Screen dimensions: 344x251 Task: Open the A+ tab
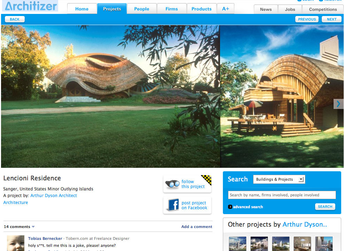pyautogui.click(x=226, y=9)
